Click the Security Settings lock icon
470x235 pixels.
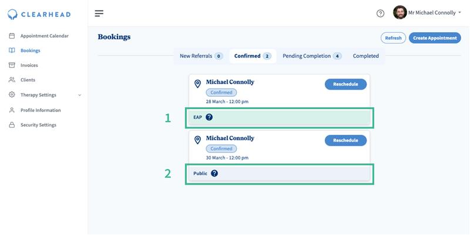[x=12, y=125]
